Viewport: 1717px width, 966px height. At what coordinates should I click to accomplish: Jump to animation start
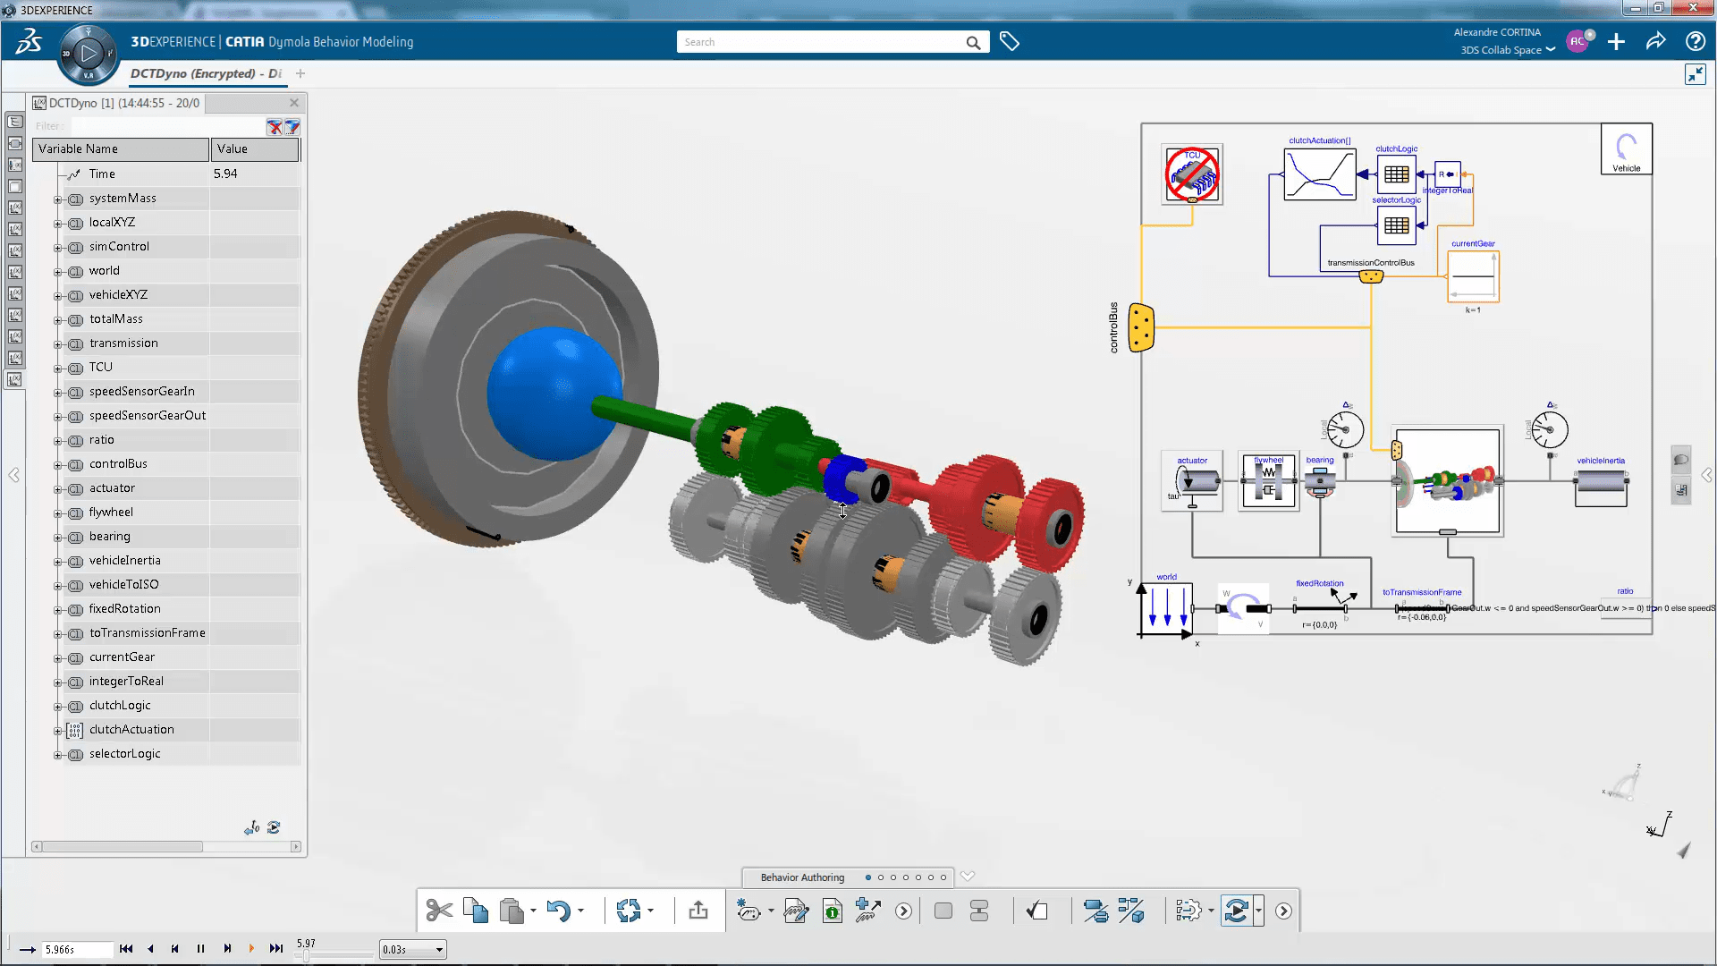(126, 949)
